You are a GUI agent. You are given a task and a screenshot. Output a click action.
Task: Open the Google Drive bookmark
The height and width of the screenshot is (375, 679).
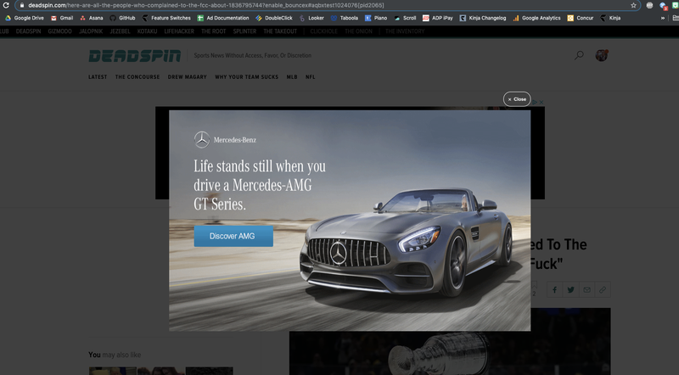click(x=25, y=18)
